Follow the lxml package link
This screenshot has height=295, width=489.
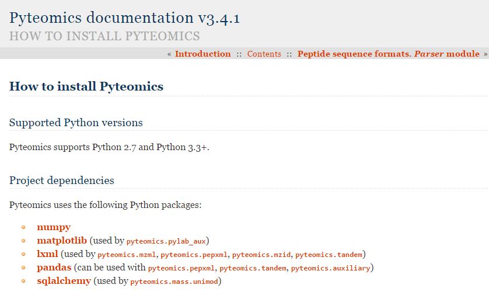point(47,254)
